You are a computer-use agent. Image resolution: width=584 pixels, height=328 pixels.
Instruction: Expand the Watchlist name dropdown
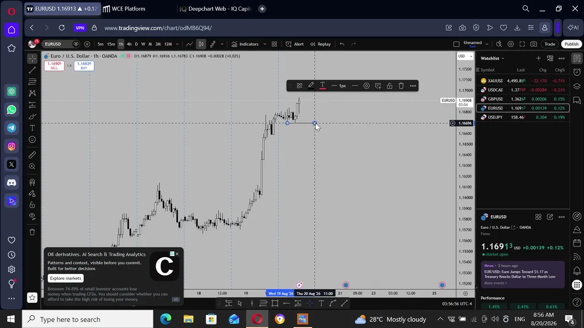click(493, 58)
